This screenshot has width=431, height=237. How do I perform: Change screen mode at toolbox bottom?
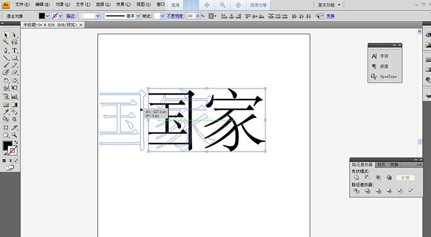(x=10, y=168)
